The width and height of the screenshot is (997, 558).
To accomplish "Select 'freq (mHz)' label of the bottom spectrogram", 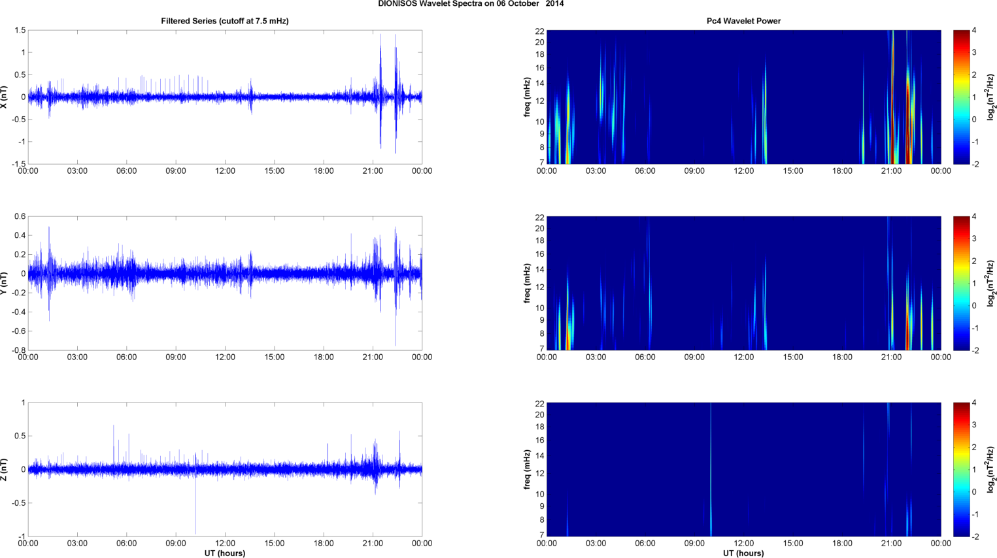I will tap(527, 469).
